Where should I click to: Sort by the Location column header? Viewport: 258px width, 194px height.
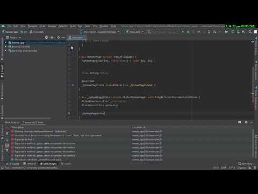(139, 127)
